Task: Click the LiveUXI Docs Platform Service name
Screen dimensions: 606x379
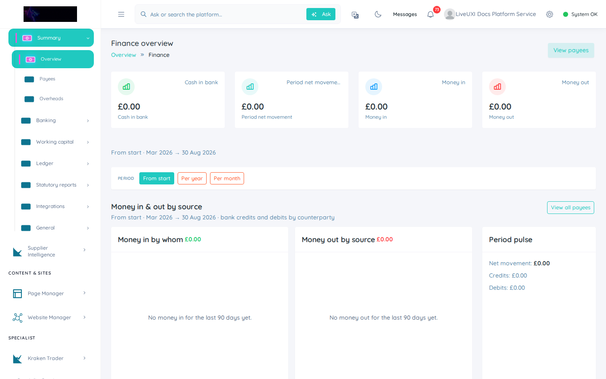Action: [496, 14]
